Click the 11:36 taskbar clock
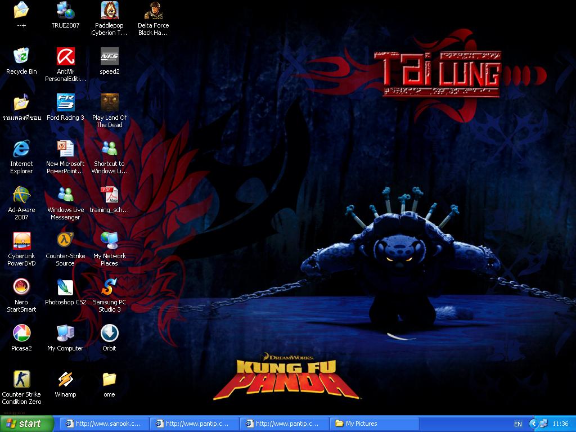Viewport: 576px width, 432px height. point(560,424)
